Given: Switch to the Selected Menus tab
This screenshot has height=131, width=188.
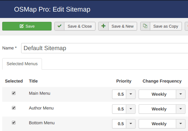Looking at the screenshot, I should [22, 64].
